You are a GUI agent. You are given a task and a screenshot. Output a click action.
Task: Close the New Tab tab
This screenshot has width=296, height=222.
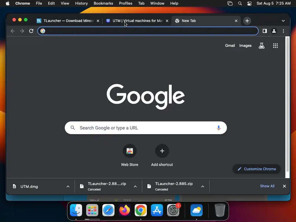click(236, 21)
